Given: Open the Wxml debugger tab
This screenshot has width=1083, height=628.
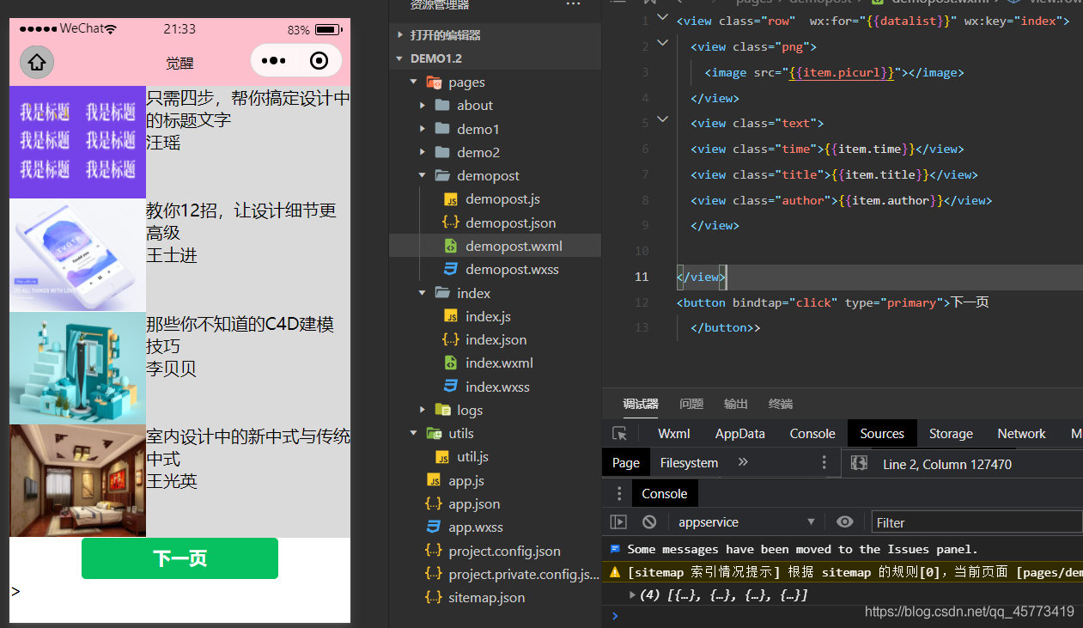Looking at the screenshot, I should click(673, 434).
